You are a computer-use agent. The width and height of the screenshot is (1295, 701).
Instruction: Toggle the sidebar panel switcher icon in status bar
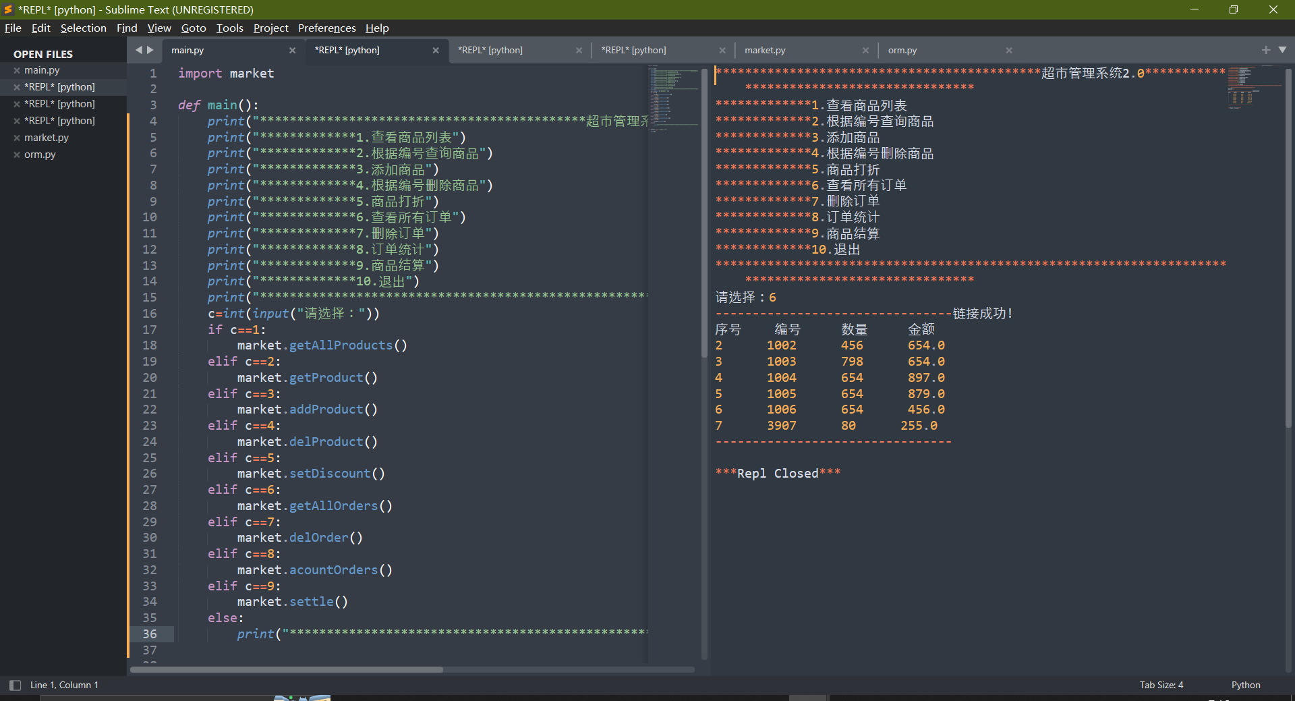15,685
